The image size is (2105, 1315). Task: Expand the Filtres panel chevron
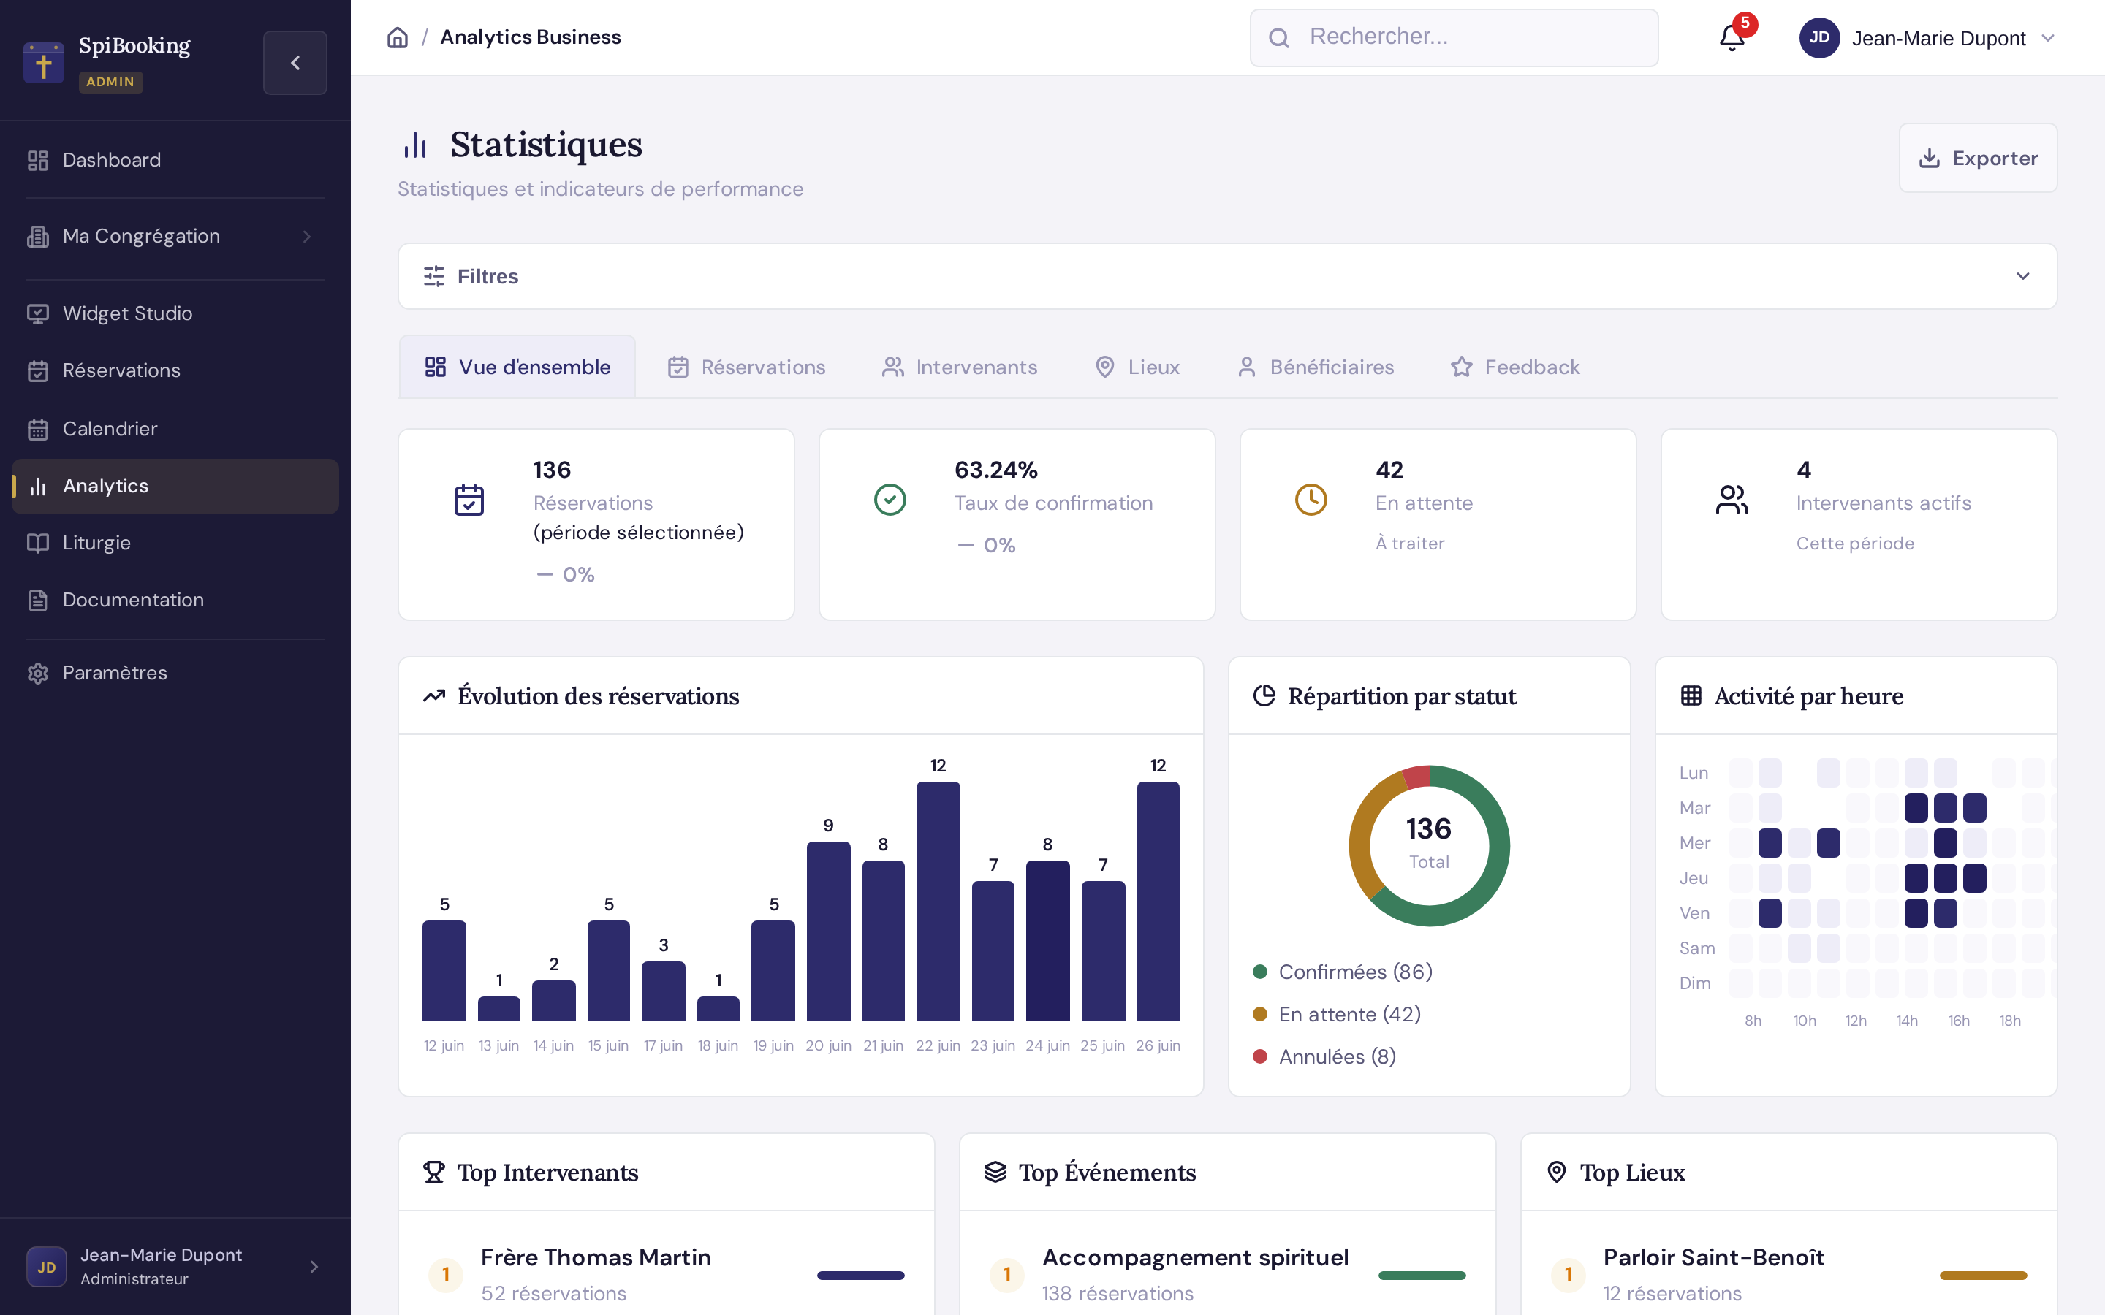(x=2022, y=275)
